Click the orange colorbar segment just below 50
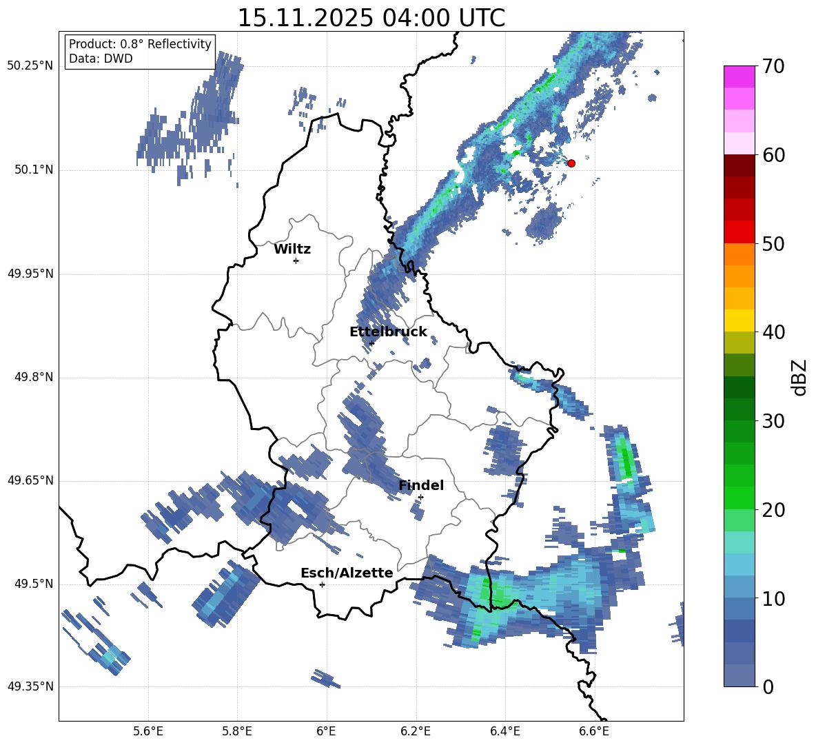The width and height of the screenshot is (816, 745). click(739, 254)
